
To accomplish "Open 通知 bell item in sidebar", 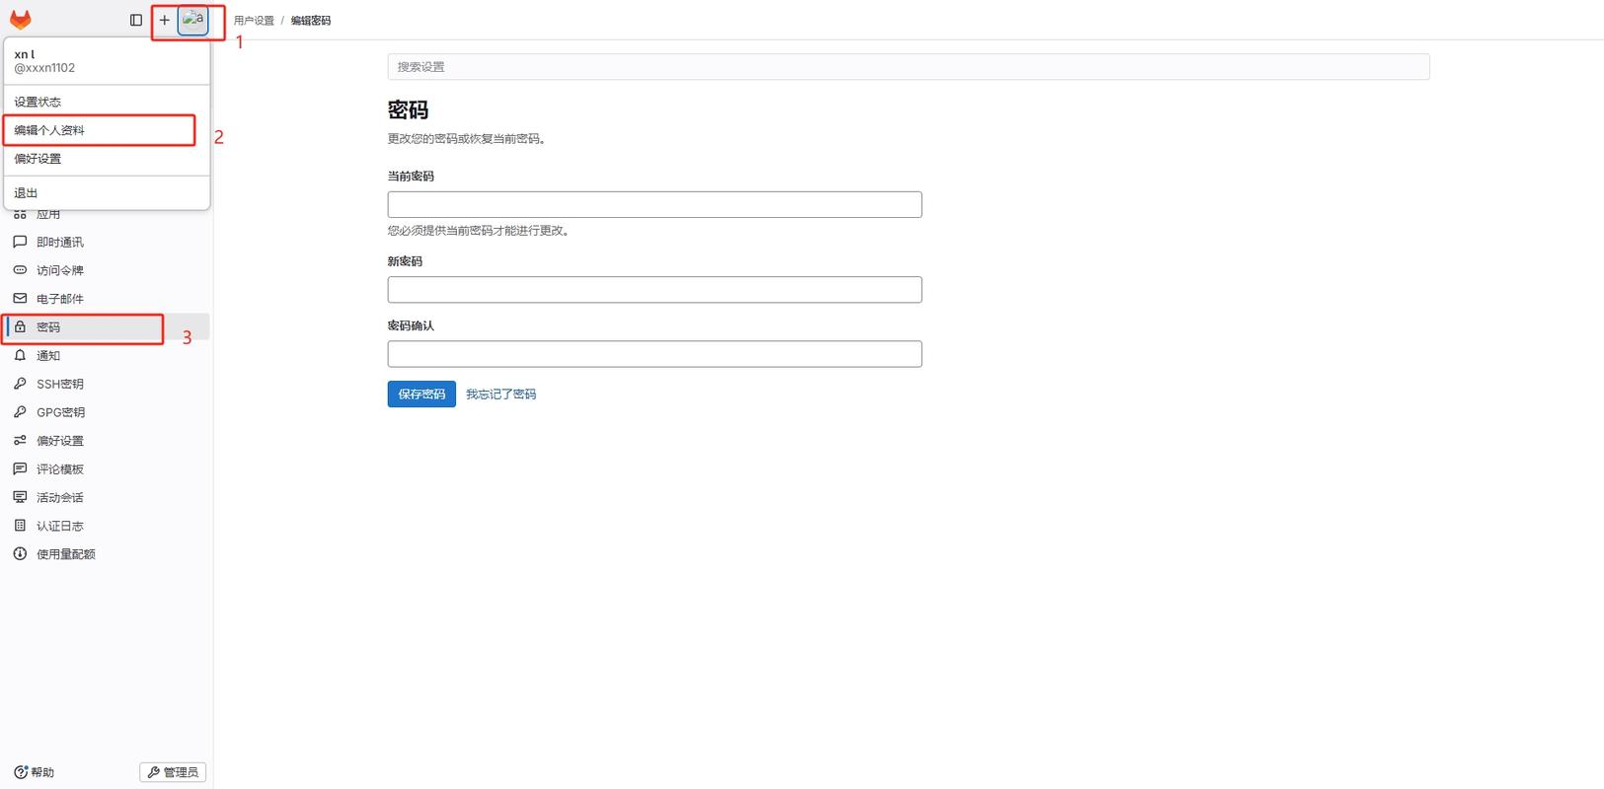I will pos(47,356).
